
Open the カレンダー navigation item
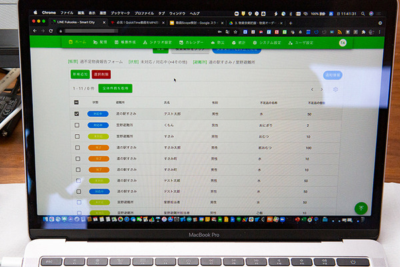pos(192,42)
